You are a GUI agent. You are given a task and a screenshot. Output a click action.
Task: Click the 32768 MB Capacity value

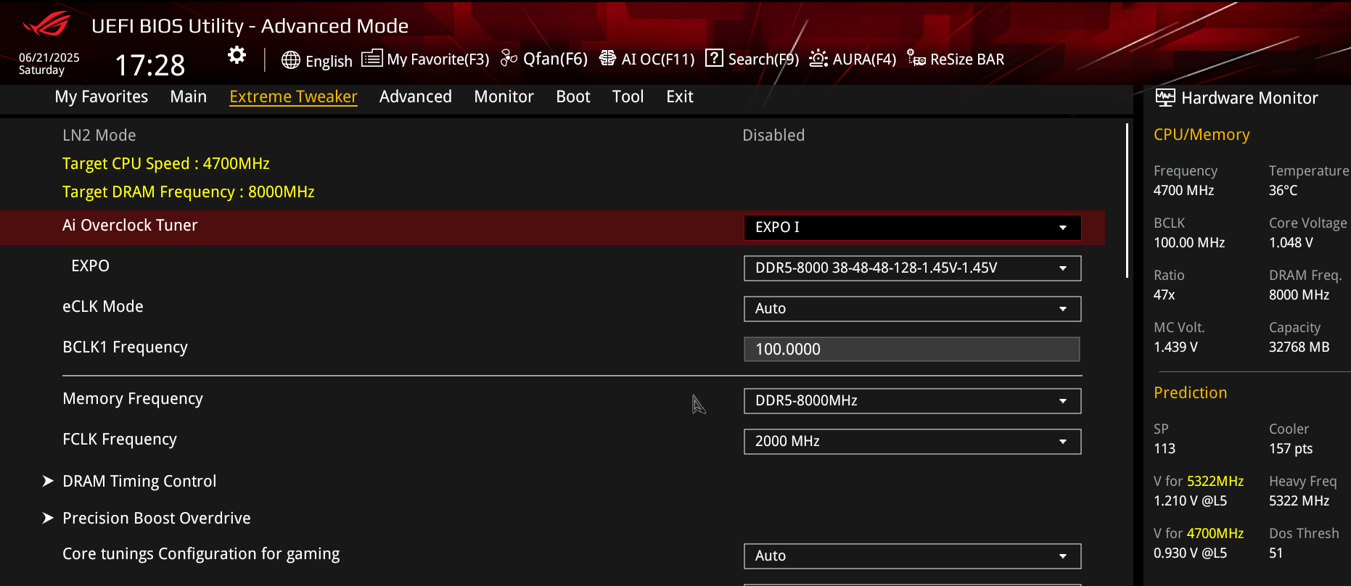1299,347
